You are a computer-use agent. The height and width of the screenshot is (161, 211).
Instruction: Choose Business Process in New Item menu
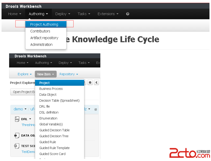[x=60, y=89]
